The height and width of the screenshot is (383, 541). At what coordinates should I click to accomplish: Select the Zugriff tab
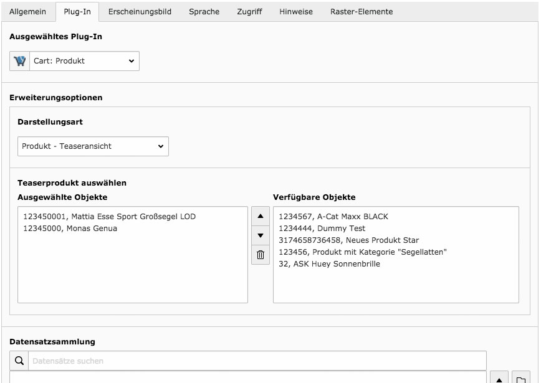[x=249, y=12]
